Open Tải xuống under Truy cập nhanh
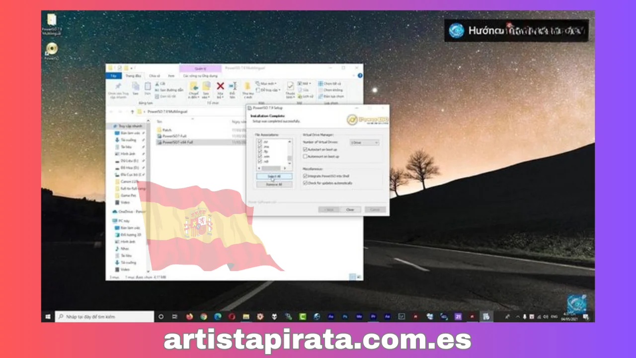This screenshot has width=636, height=358. (x=127, y=140)
